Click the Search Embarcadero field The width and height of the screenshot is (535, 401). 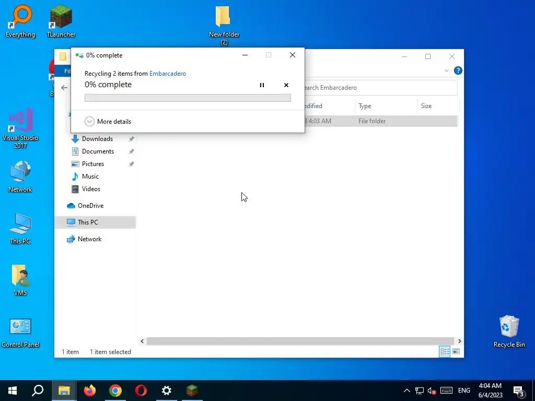380,88
